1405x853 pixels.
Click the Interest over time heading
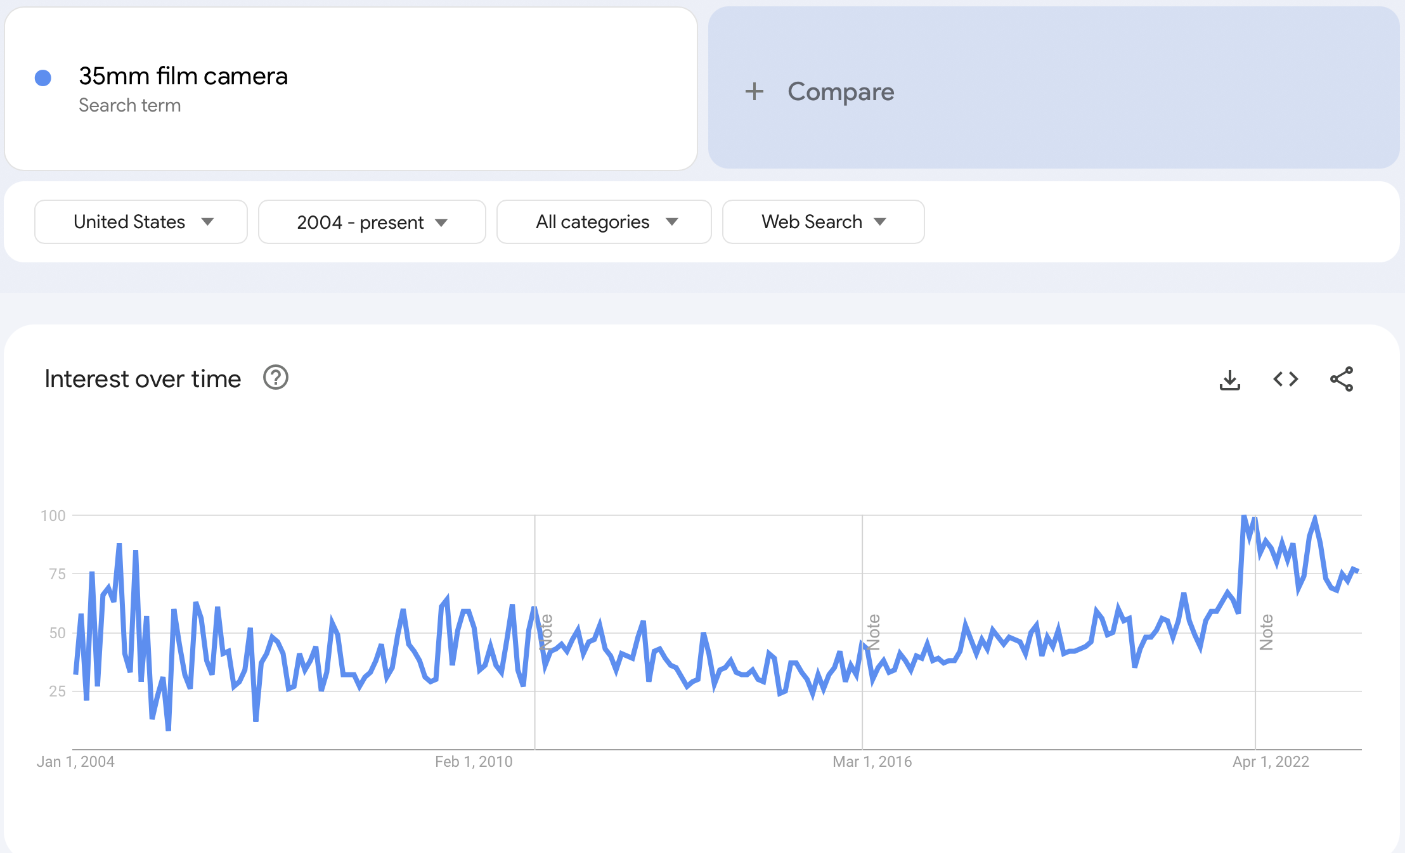pyautogui.click(x=143, y=379)
